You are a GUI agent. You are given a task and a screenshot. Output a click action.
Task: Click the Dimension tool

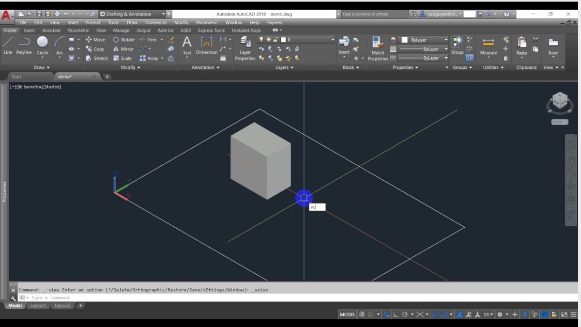(207, 45)
